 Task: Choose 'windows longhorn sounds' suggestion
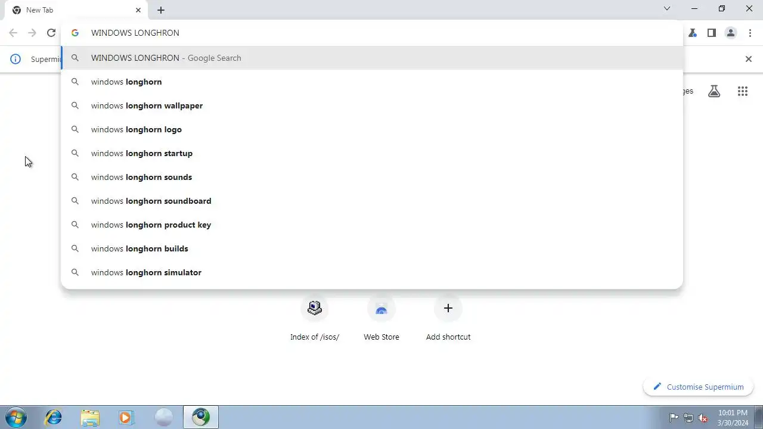click(372, 177)
